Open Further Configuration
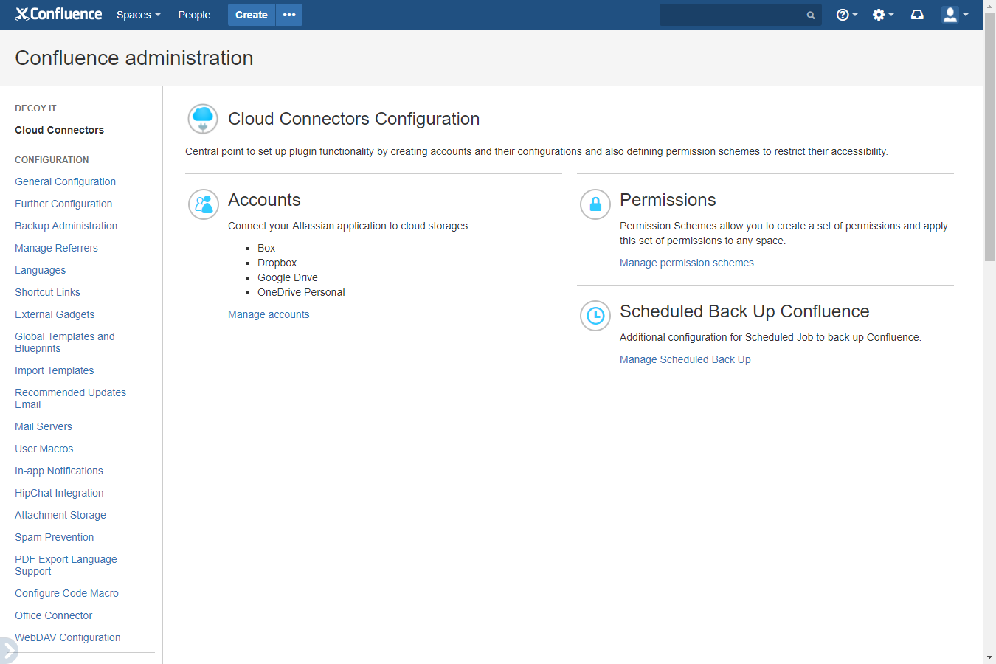Image resolution: width=996 pixels, height=664 pixels. [63, 204]
